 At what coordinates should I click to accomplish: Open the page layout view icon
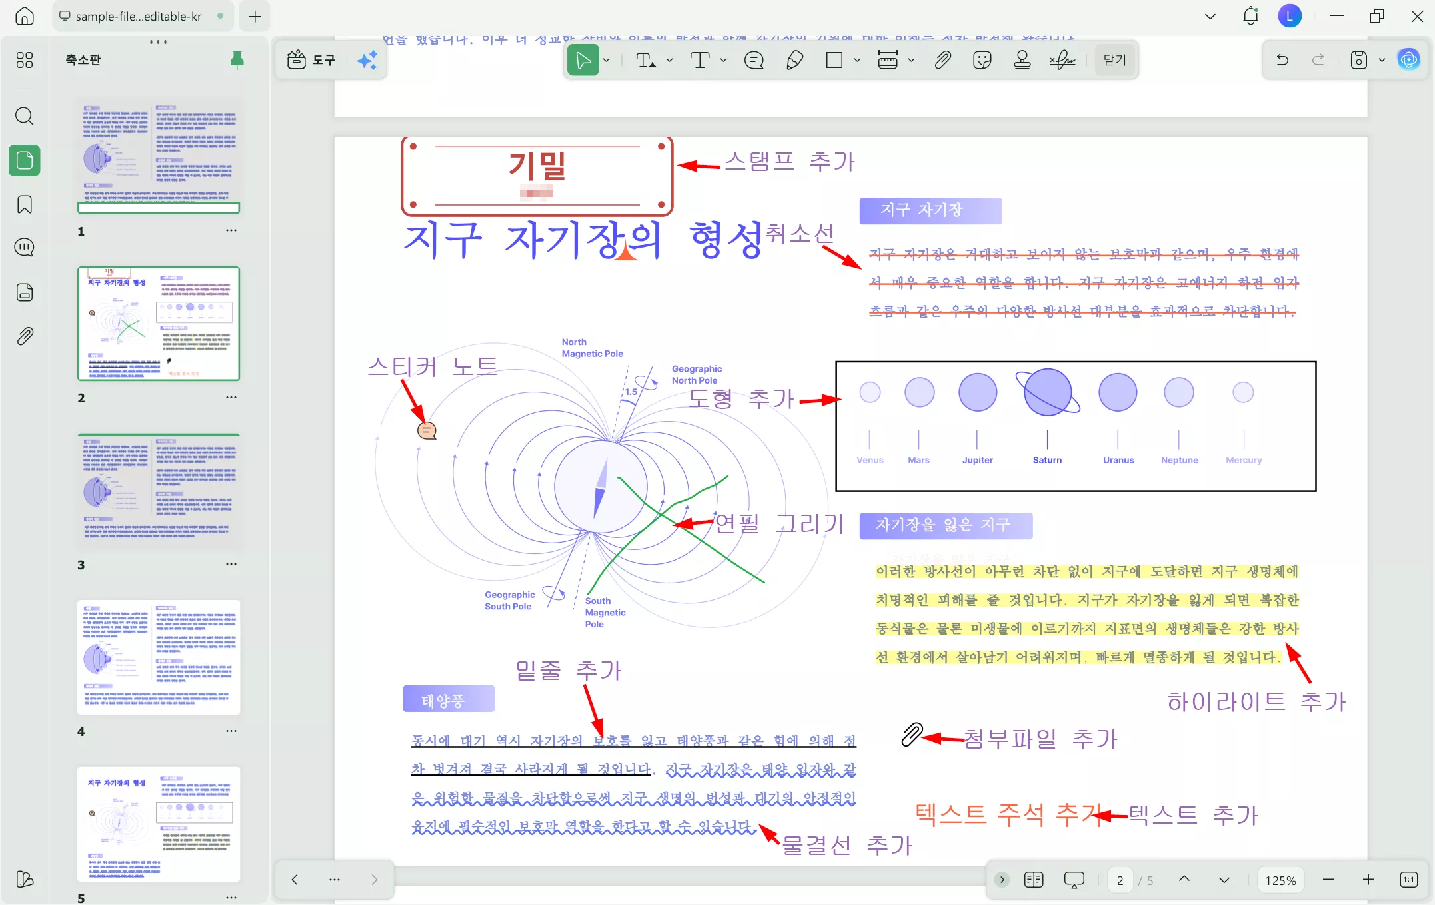pos(1034,880)
